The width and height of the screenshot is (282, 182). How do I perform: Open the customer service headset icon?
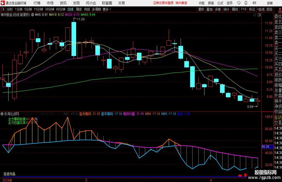pos(239,3)
